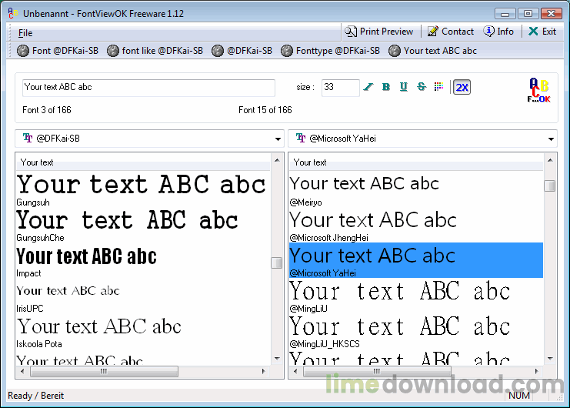This screenshot has height=408, width=570.
Task: Click the FontViewOK ABC logo
Action: [x=538, y=90]
